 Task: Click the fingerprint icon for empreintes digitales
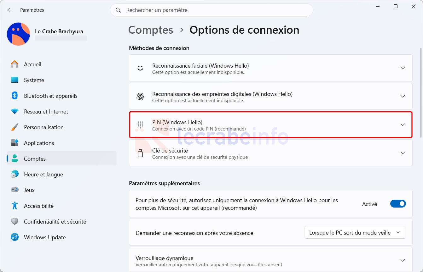[x=140, y=97]
